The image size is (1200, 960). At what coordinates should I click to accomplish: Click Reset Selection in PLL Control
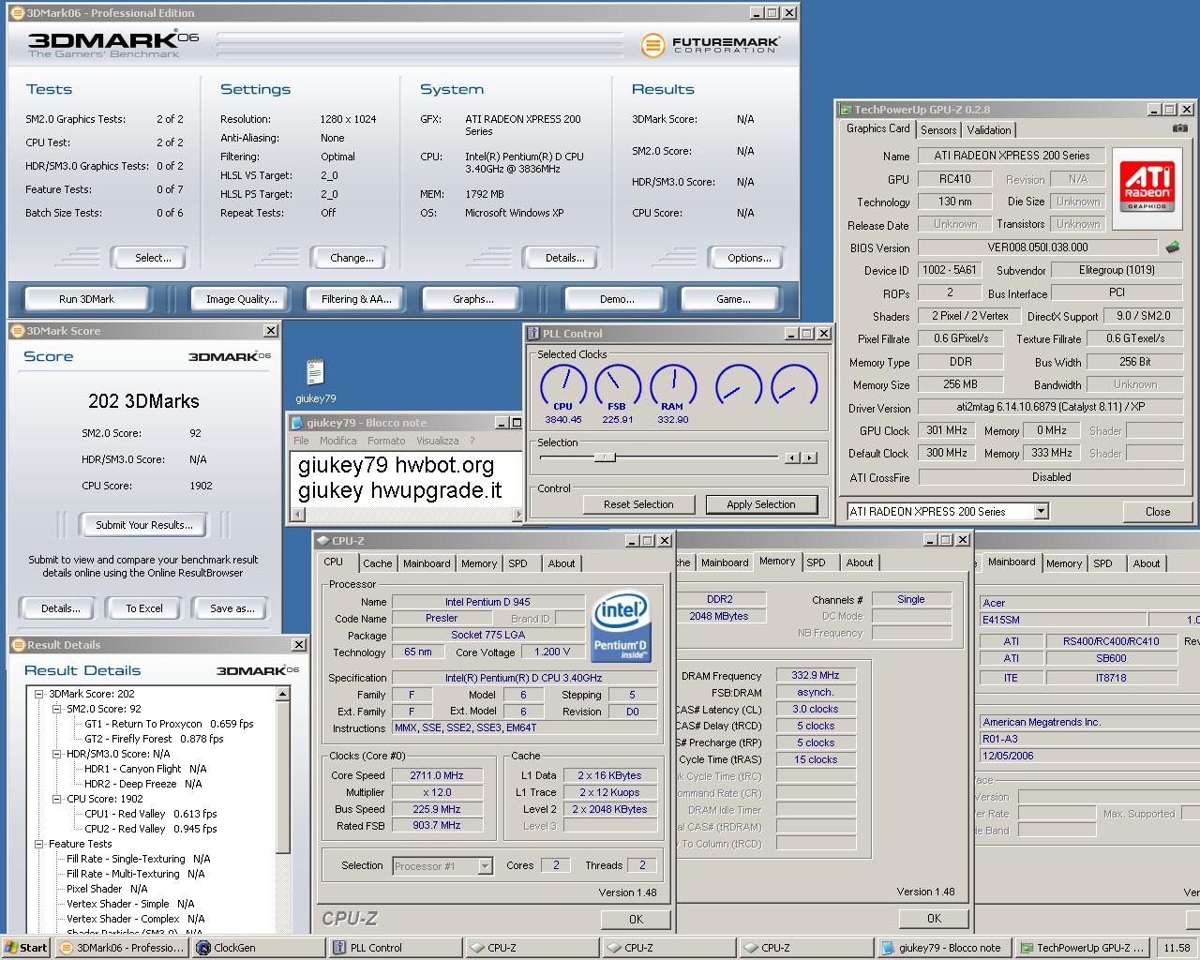tap(638, 504)
